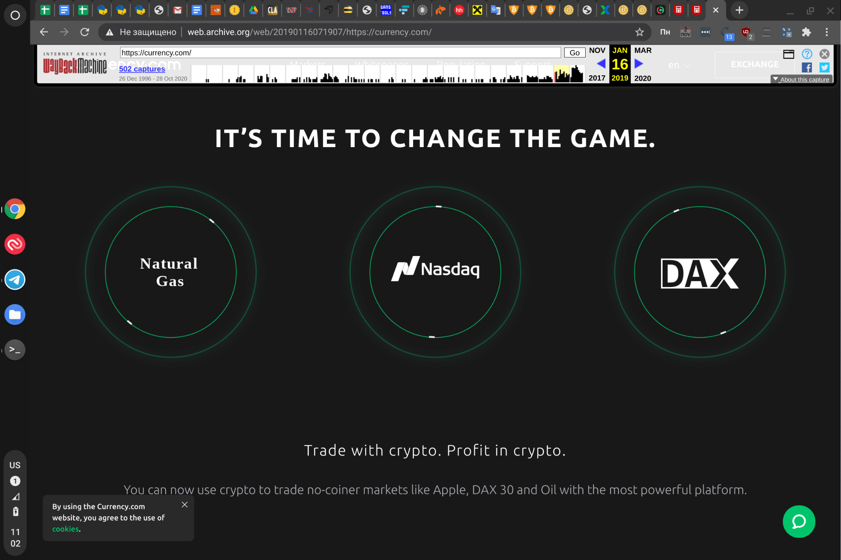The image size is (841, 560).
Task: Bookmark this page with star icon
Action: [639, 32]
